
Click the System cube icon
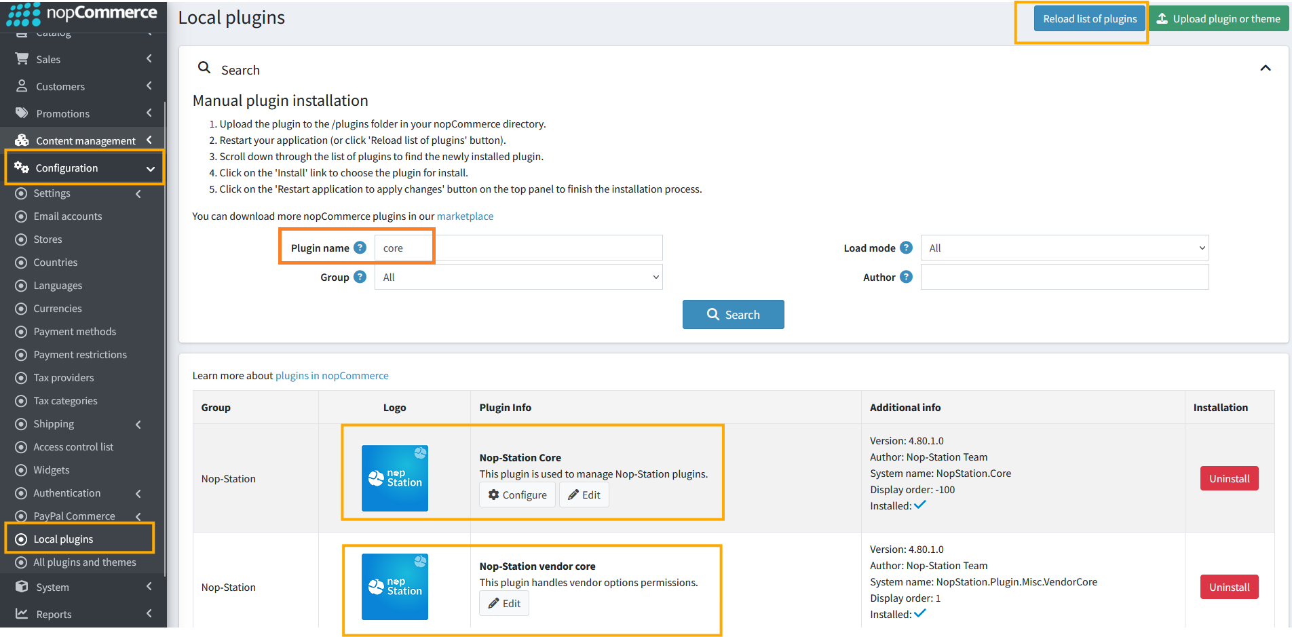point(22,587)
